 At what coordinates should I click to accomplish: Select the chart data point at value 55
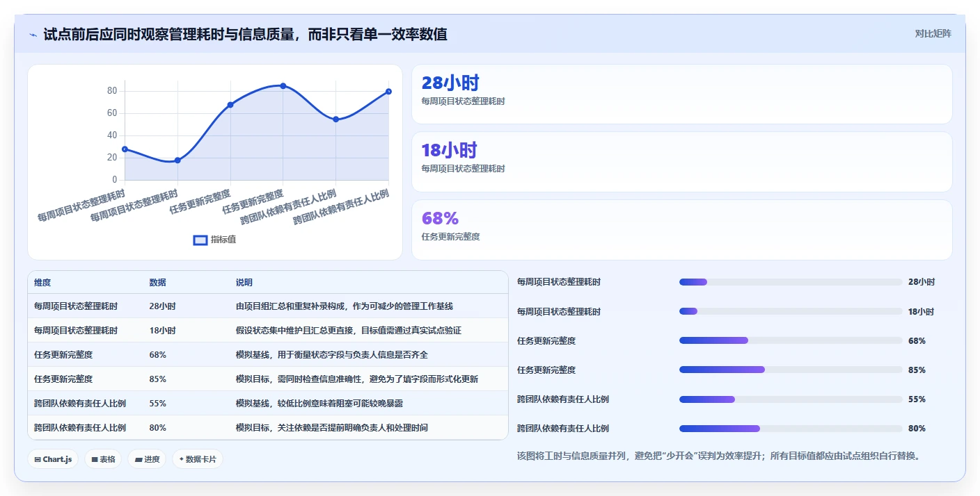coord(336,119)
